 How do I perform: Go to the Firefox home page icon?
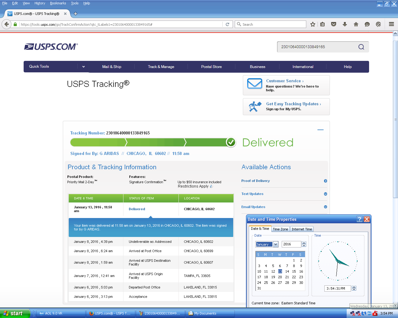[x=356, y=24]
